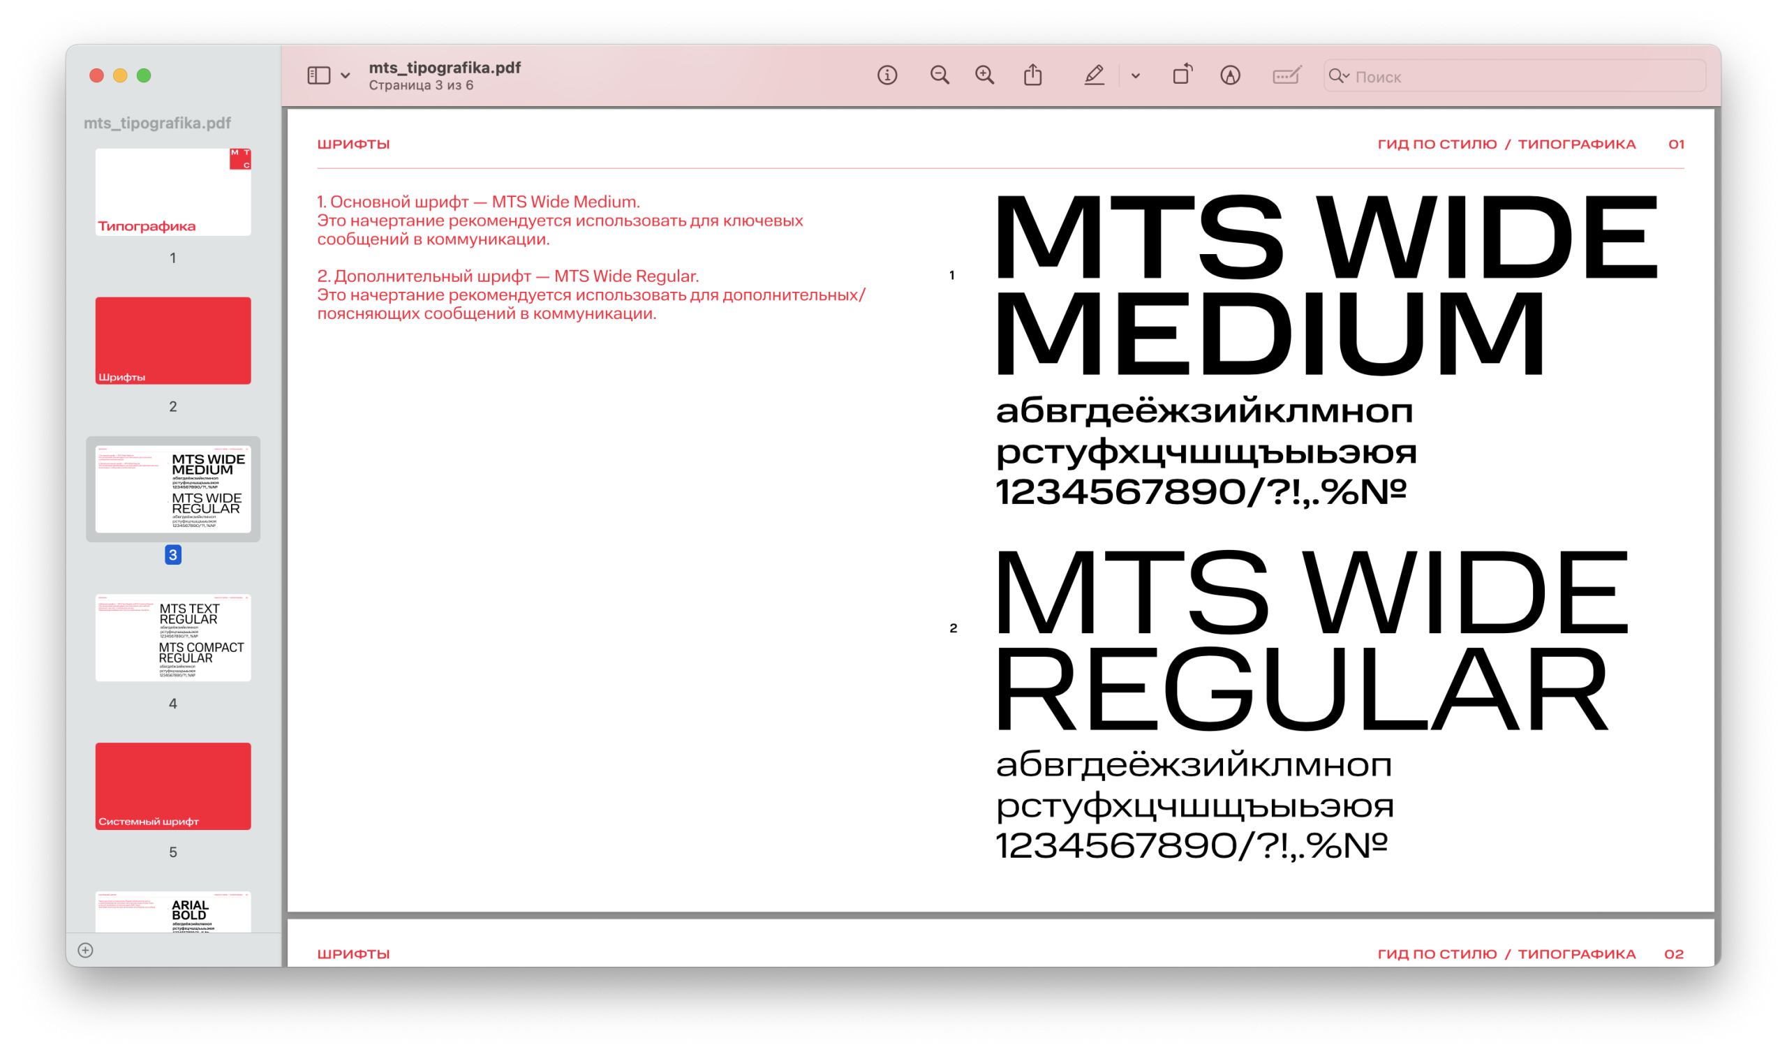Show the document inspector info
Screen dimensions: 1787x1054
point(887,75)
